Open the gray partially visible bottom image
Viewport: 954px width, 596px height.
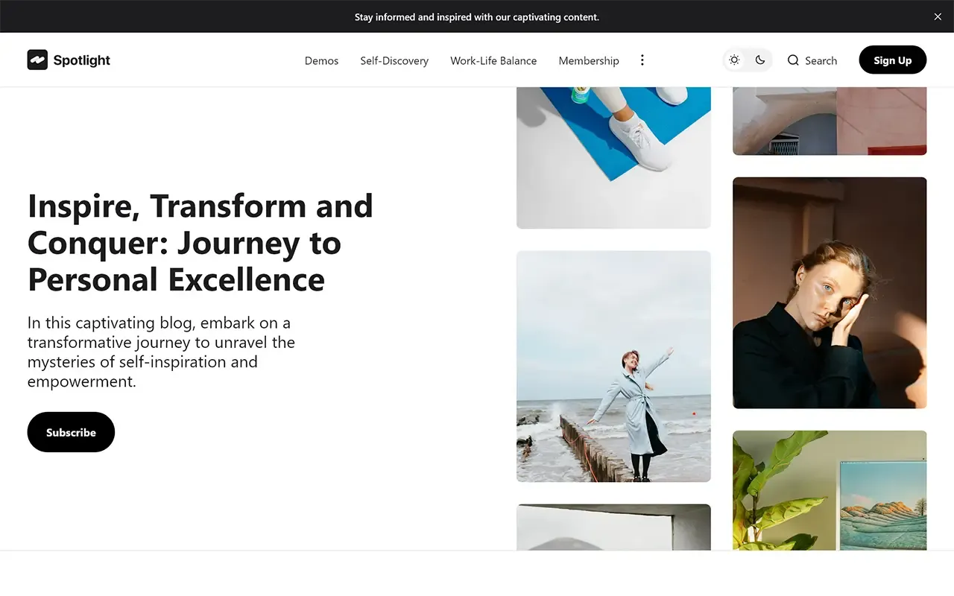pos(613,527)
